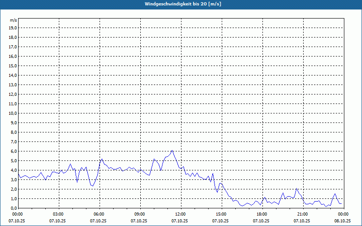
Task: Click the 19,0 value on y-axis
Action: [13, 28]
